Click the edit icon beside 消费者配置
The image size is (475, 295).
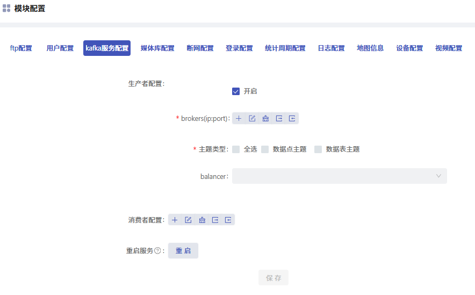tap(188, 220)
